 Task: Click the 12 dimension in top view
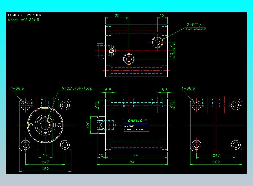[x=162, y=16]
